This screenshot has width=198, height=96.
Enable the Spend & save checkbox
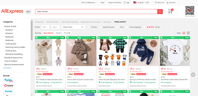(x=100, y=27)
